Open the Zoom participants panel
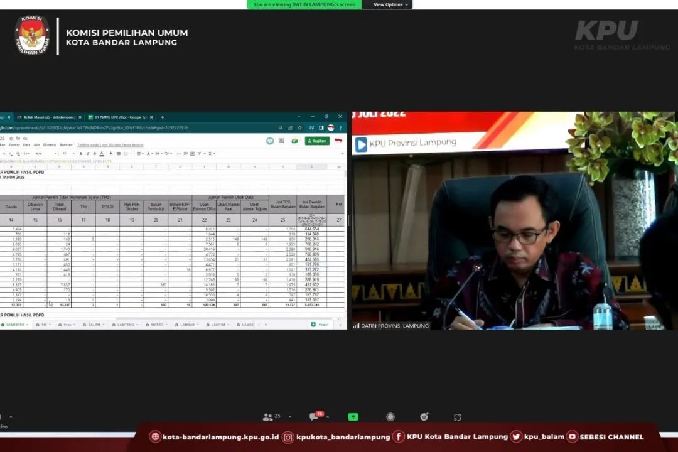The width and height of the screenshot is (678, 452). pos(268,417)
